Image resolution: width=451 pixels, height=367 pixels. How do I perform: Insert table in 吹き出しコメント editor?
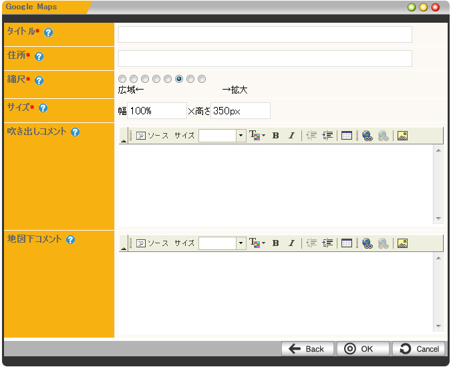pos(347,135)
